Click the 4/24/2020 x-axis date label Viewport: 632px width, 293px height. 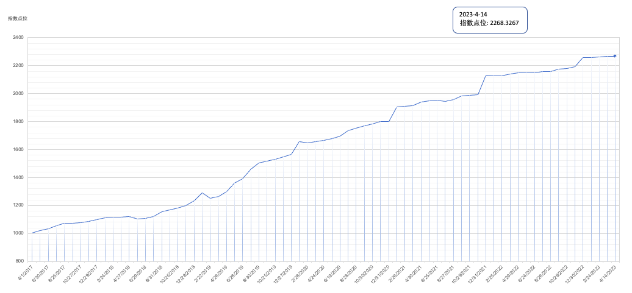click(x=316, y=273)
